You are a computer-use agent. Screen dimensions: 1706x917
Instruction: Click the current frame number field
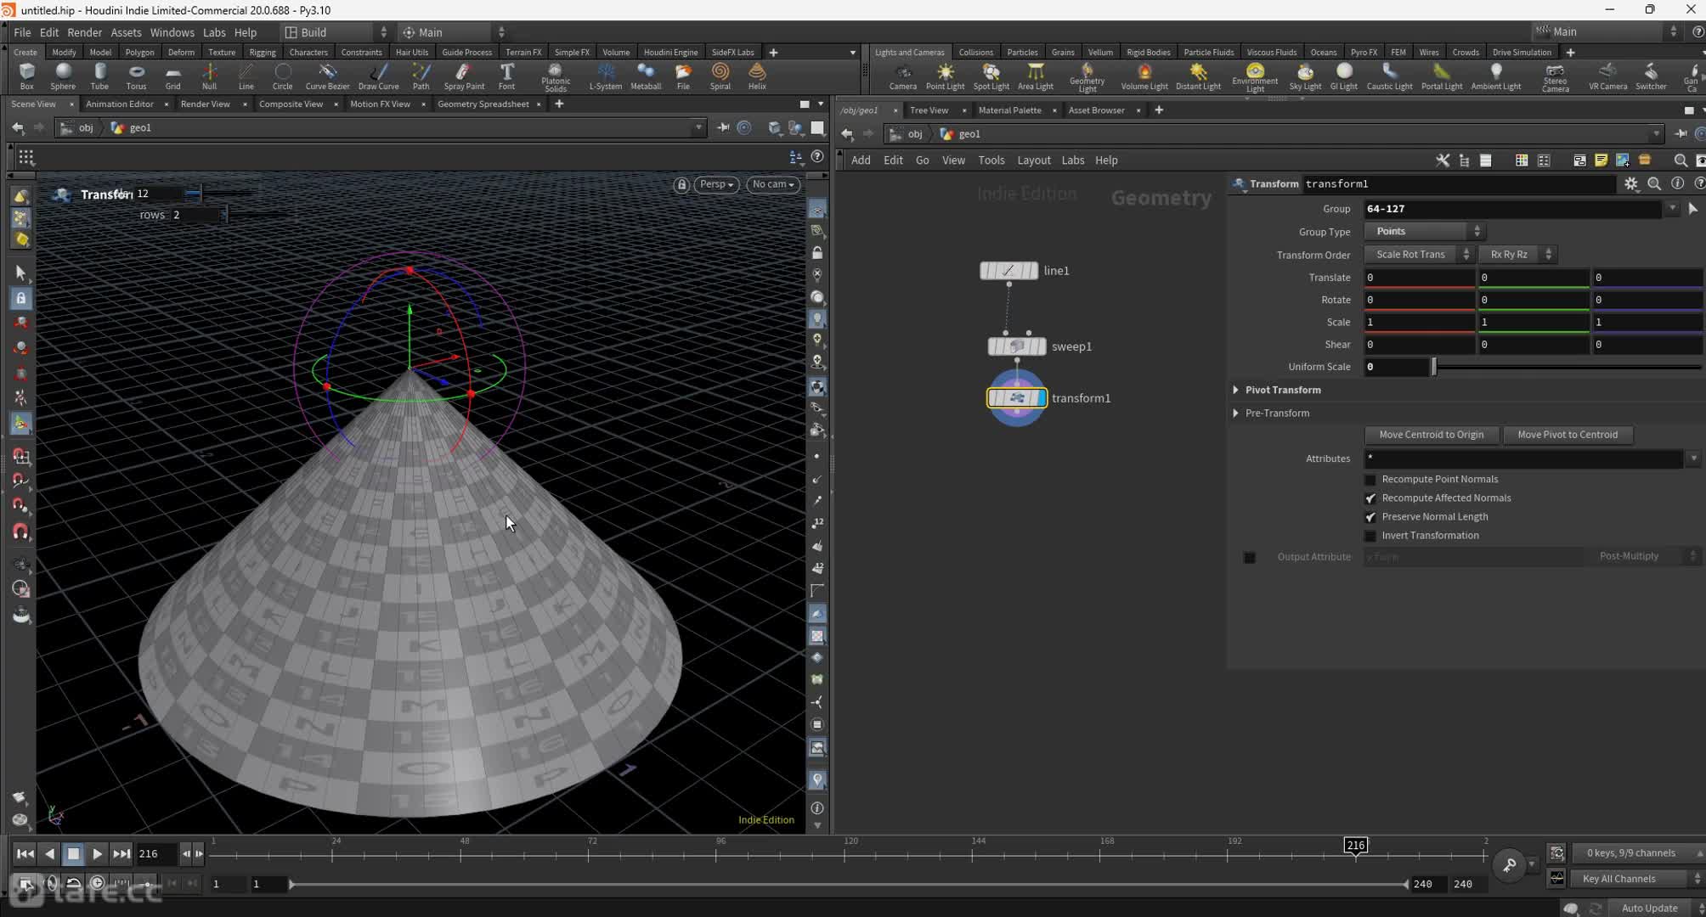point(155,854)
